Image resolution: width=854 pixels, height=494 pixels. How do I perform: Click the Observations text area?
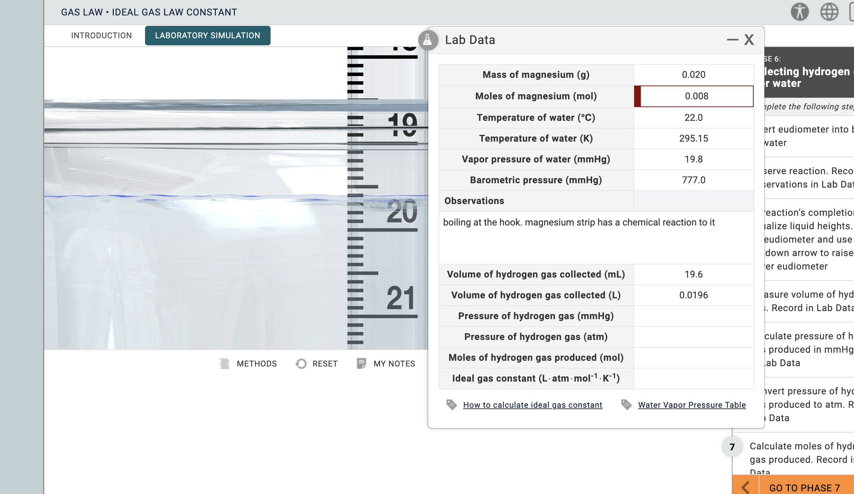(x=596, y=237)
